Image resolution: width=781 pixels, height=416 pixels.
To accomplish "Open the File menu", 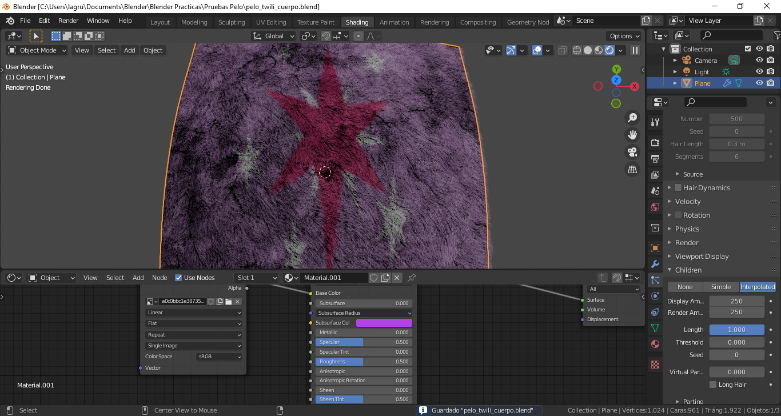I will (x=25, y=21).
